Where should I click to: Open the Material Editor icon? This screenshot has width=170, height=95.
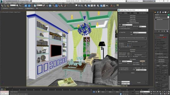(98, 6)
